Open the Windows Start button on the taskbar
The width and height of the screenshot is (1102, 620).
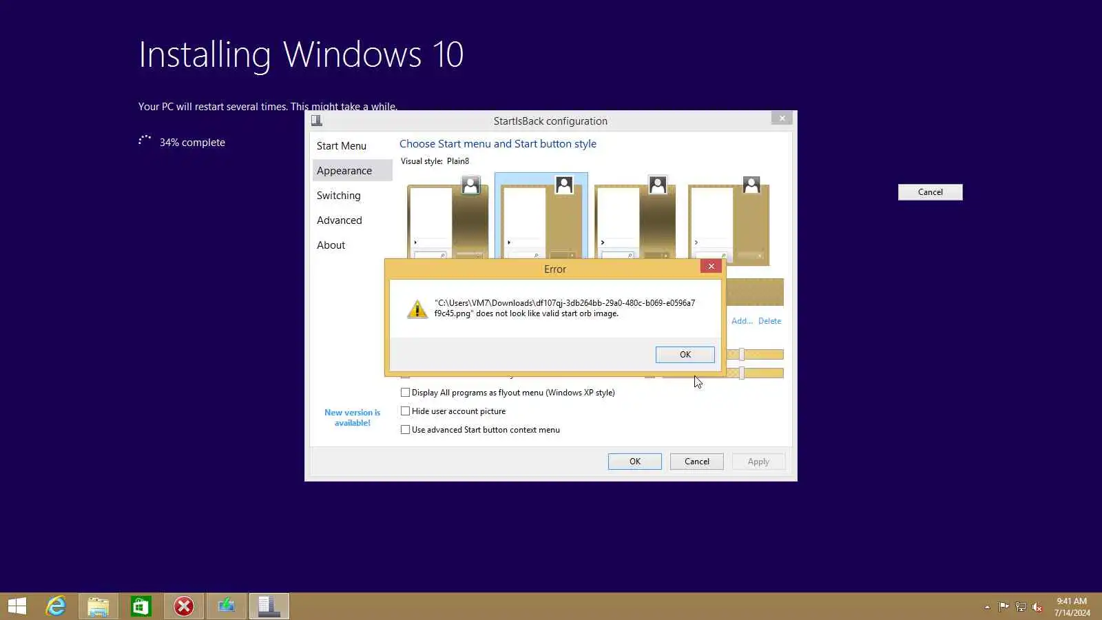[17, 606]
